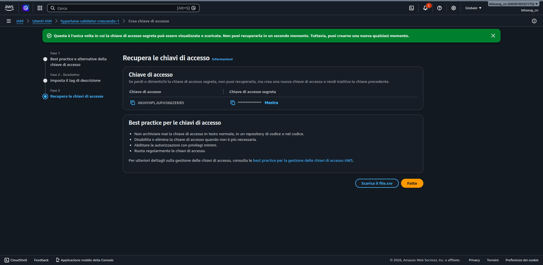The height and width of the screenshot is (265, 543).
Task: Open best practice AWS access keys link
Action: tap(303, 160)
